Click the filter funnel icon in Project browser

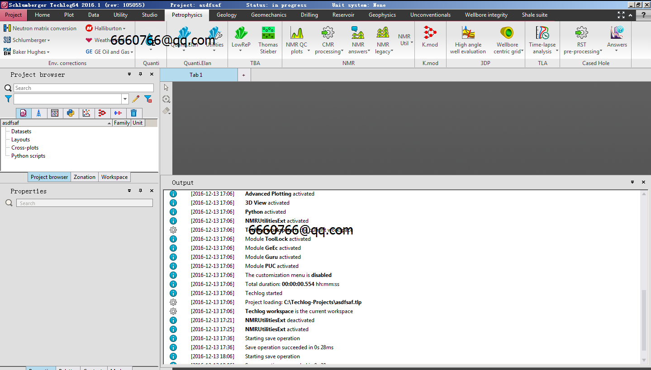click(x=8, y=99)
